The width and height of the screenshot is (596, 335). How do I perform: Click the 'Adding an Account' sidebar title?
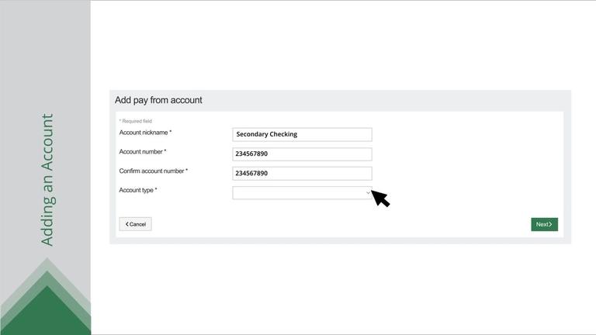click(47, 180)
